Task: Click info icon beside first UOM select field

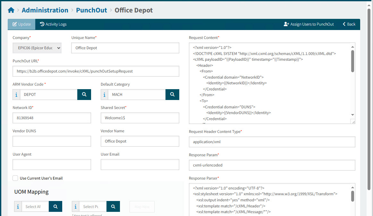Action: pos(18,207)
